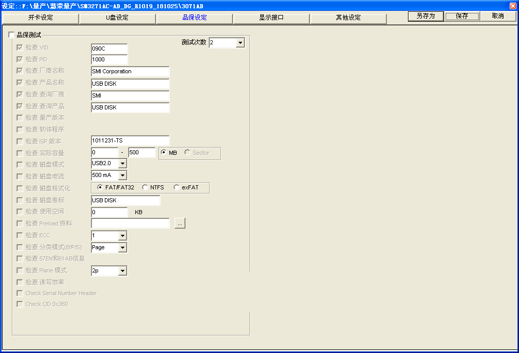519x353 pixels.
Task: Switch to the 开卡设定 tab
Action: pos(40,18)
